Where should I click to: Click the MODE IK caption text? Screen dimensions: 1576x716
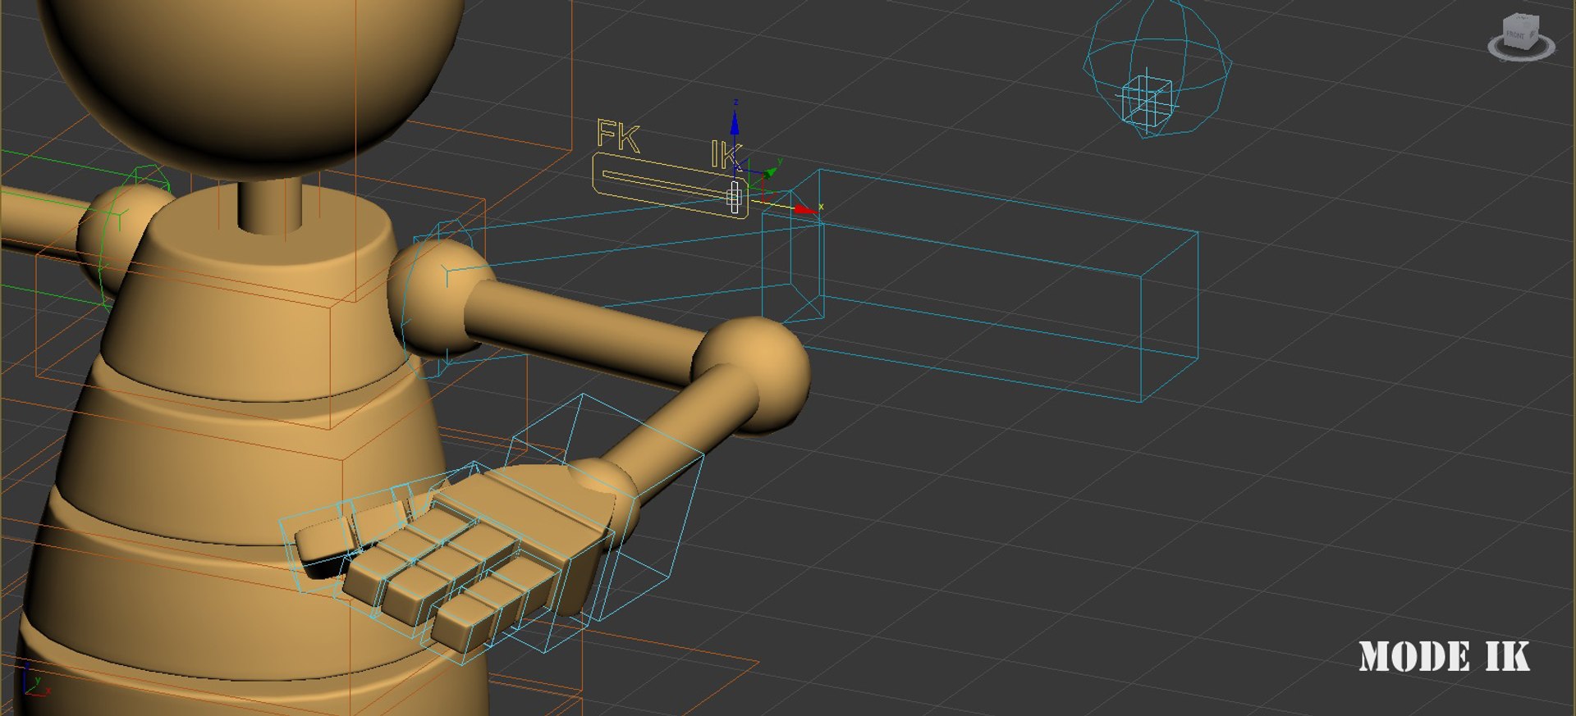(x=1444, y=657)
